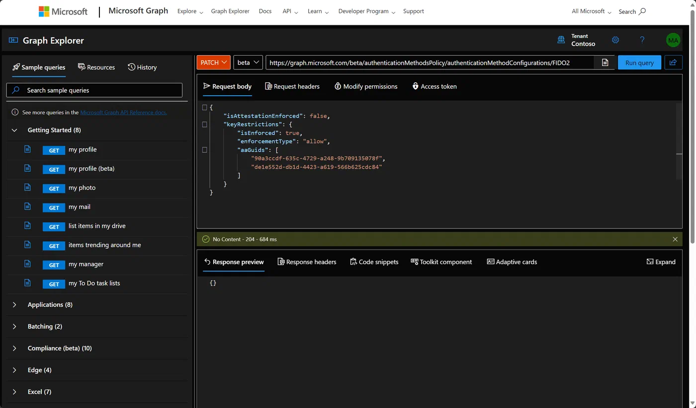696x408 pixels.
Task: Click the Run query button
Action: click(639, 63)
